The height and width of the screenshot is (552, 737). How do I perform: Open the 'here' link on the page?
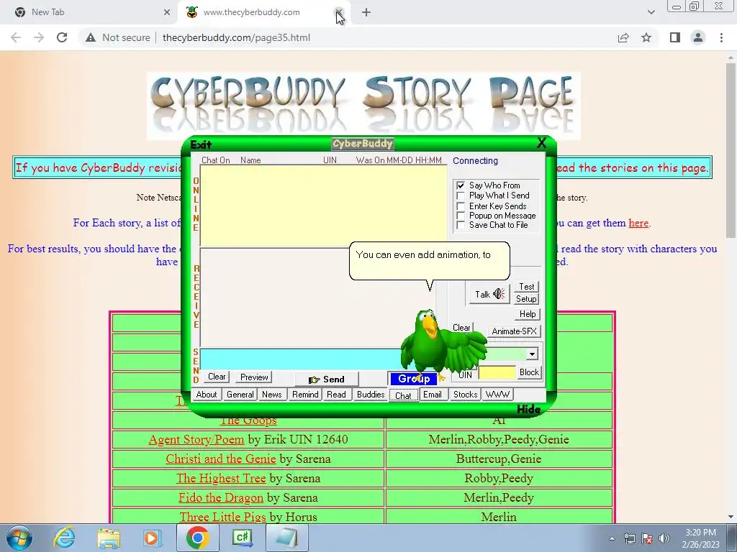pyautogui.click(x=638, y=223)
